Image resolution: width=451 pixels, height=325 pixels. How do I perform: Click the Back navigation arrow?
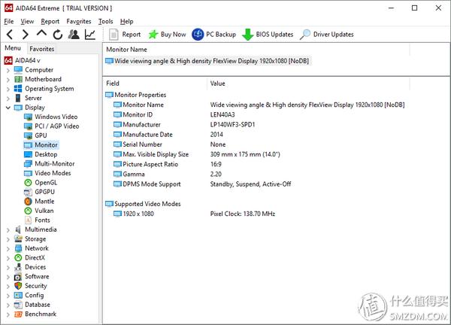pyautogui.click(x=10, y=35)
